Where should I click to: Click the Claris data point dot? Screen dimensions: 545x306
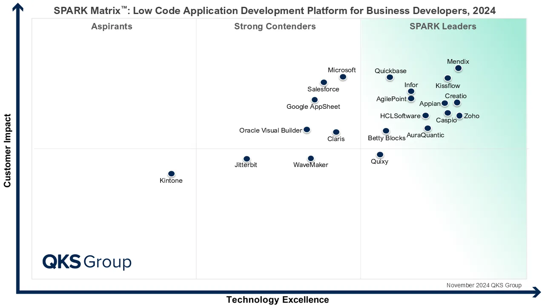coord(336,132)
